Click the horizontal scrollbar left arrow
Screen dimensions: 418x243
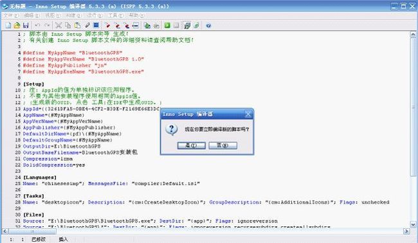pyautogui.click(x=5, y=231)
